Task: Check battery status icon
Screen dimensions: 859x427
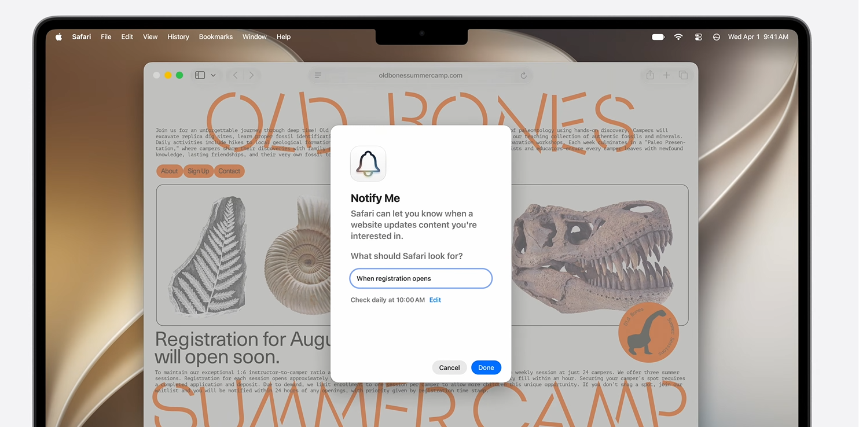Action: [659, 37]
